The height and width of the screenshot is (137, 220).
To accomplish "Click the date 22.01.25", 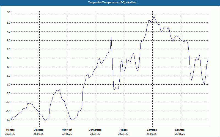I will [67, 134].
